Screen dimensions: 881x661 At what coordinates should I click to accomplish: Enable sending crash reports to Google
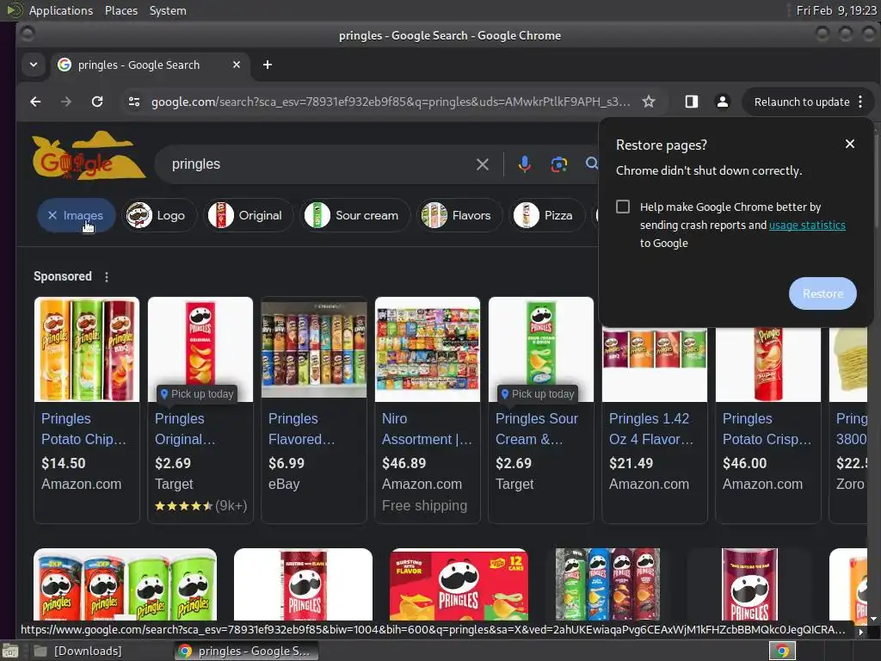[x=623, y=207]
